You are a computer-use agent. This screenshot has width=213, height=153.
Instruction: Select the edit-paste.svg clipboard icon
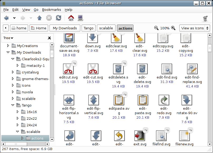(x=143, y=100)
